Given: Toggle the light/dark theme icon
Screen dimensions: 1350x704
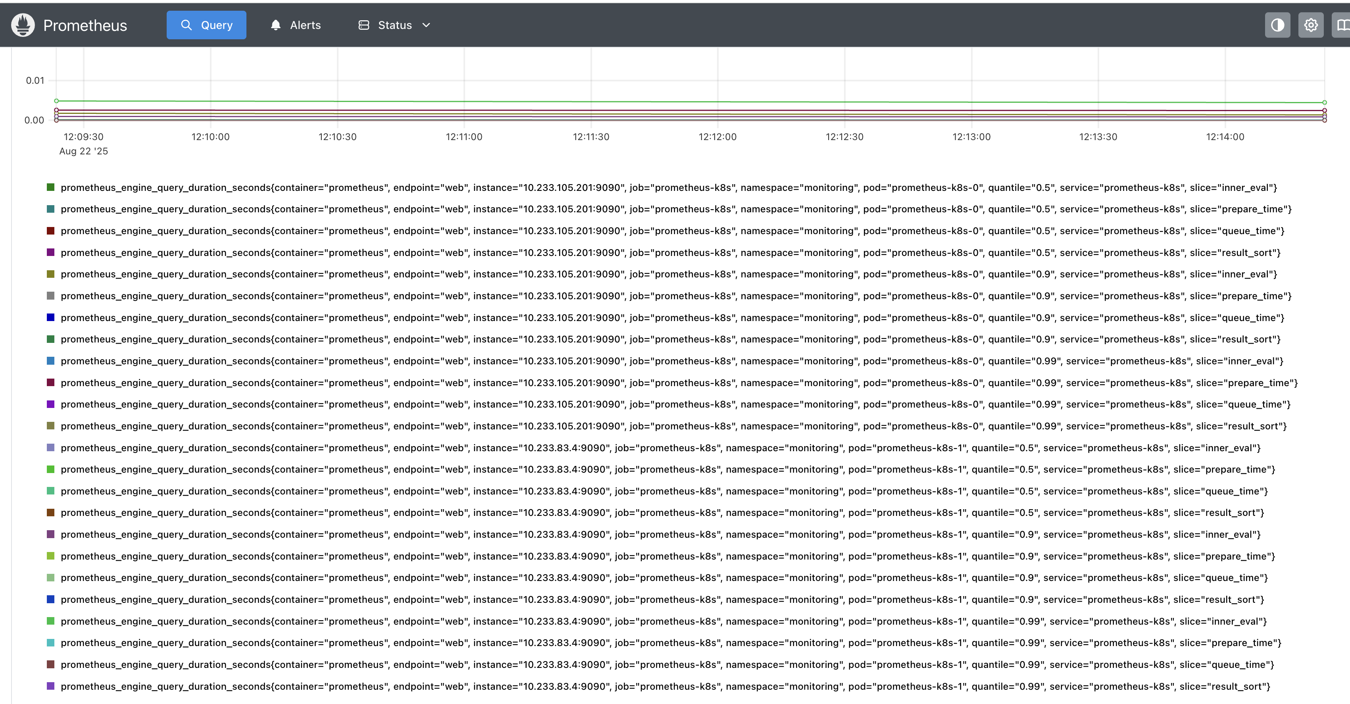Looking at the screenshot, I should 1277,25.
